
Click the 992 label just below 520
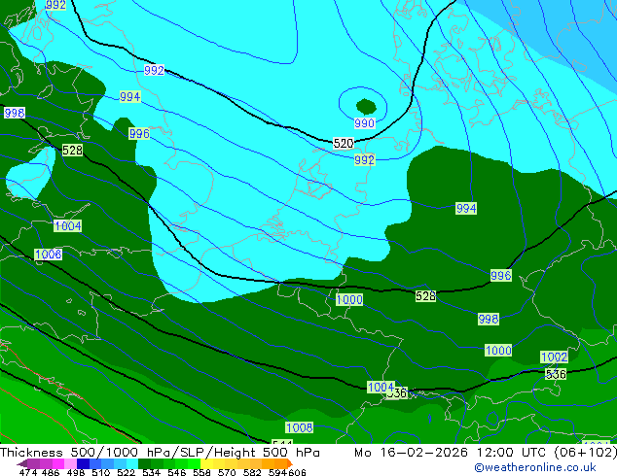pyautogui.click(x=364, y=159)
